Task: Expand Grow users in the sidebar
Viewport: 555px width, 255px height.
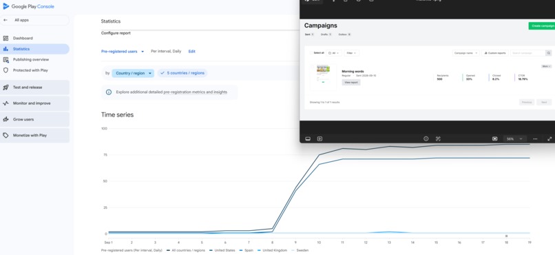Action: click(x=34, y=119)
